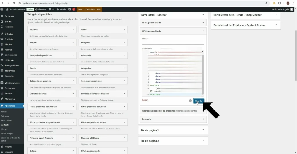Open Personalizar submenu link

tap(6, 120)
